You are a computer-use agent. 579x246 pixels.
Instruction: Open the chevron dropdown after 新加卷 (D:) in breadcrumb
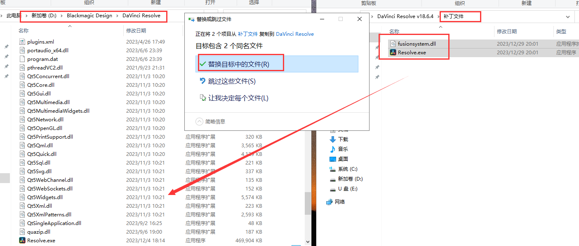(61, 16)
